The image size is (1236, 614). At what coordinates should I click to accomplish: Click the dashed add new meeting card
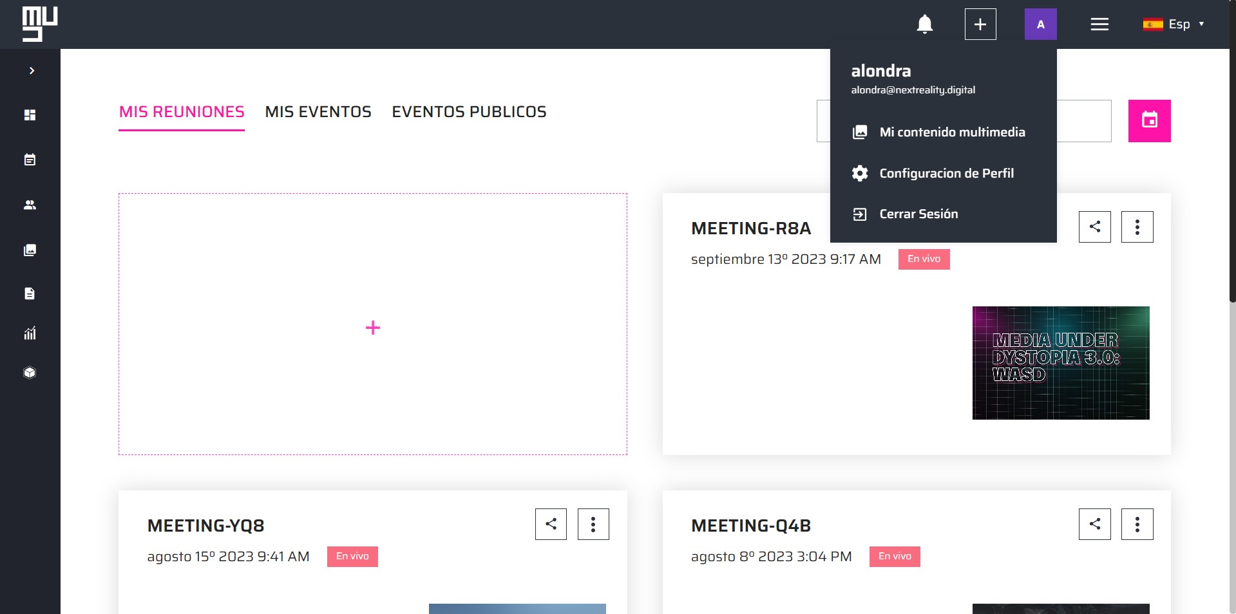[x=373, y=324]
